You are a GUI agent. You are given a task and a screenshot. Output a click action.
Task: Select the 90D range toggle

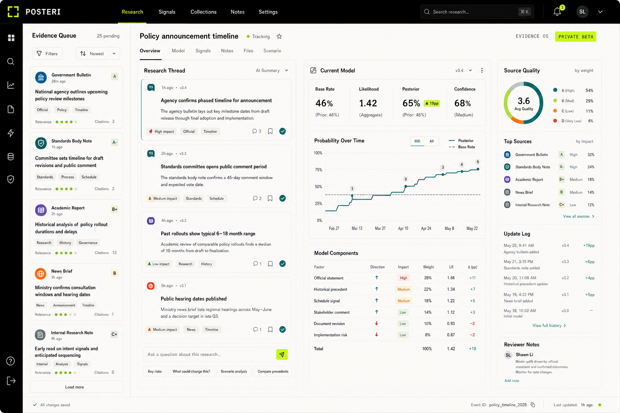[x=417, y=141]
